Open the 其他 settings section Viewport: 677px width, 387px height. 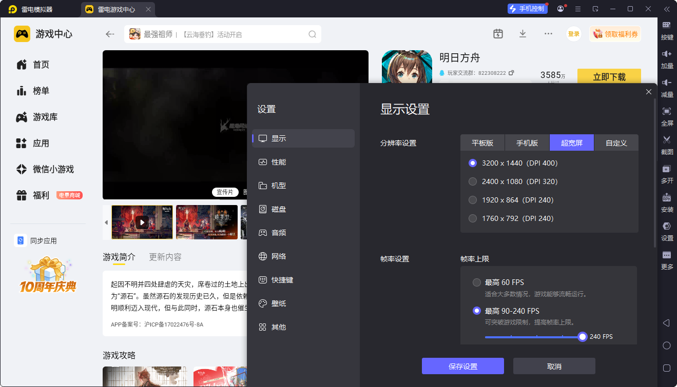point(303,327)
